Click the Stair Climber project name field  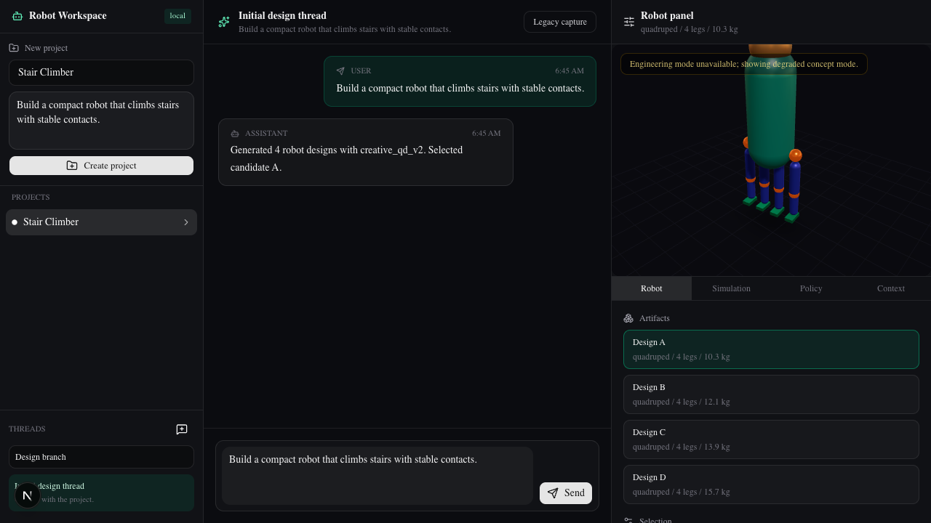click(x=101, y=73)
